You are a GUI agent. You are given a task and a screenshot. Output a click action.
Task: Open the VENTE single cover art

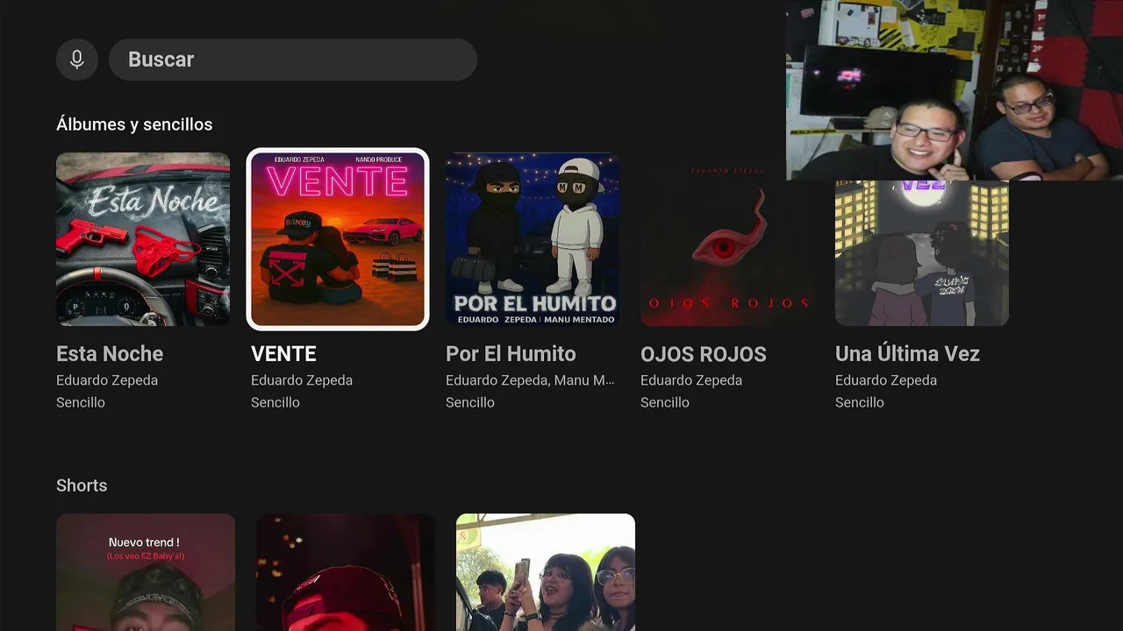pyautogui.click(x=338, y=239)
